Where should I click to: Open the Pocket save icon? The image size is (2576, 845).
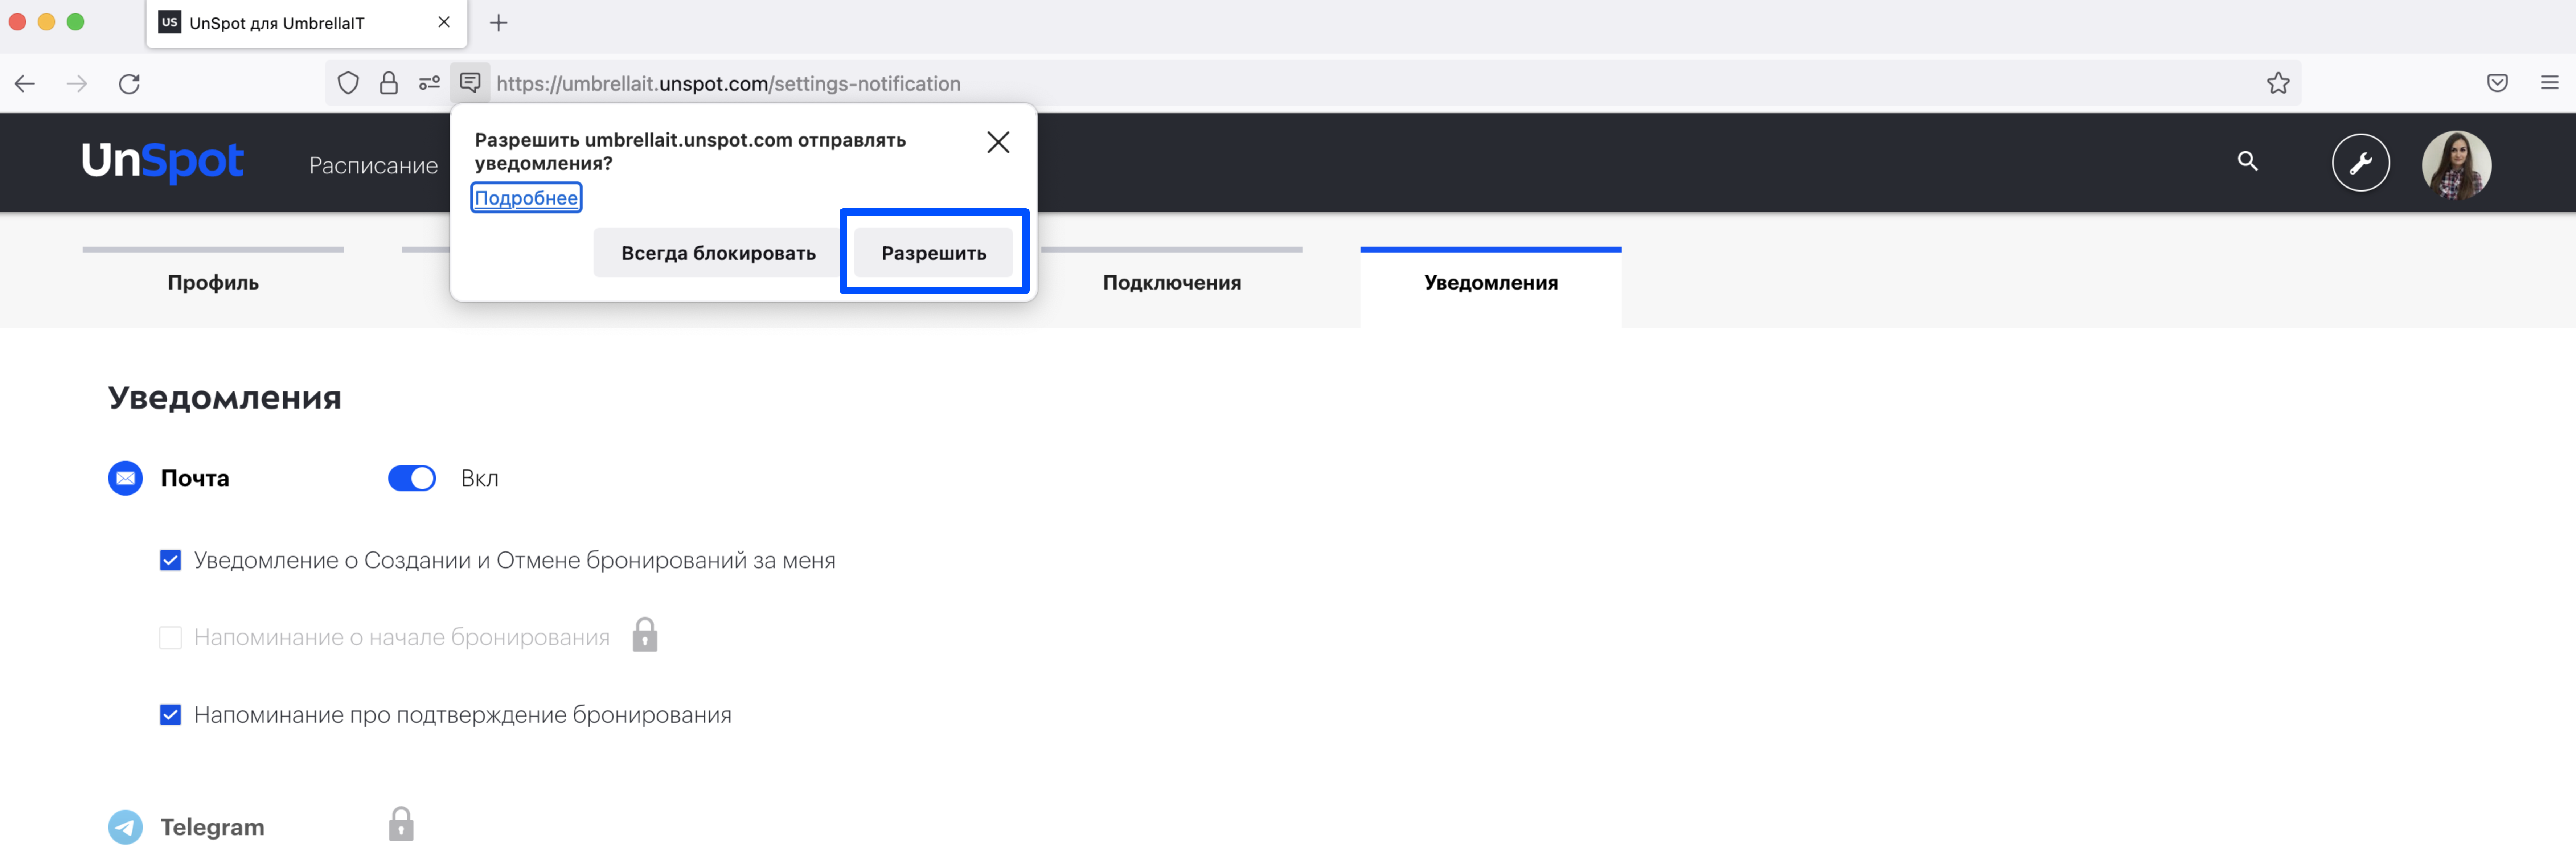2497,83
